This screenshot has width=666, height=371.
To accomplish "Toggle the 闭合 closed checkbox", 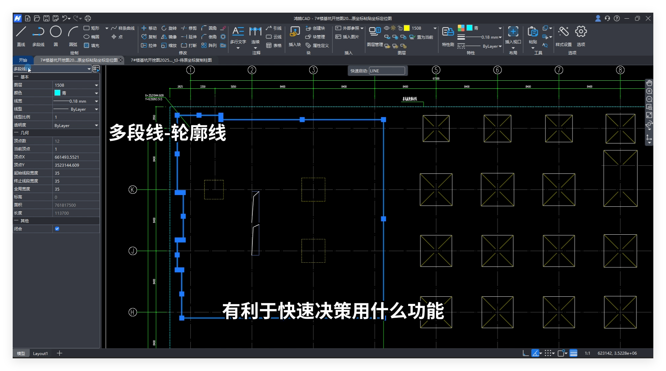I will point(57,229).
